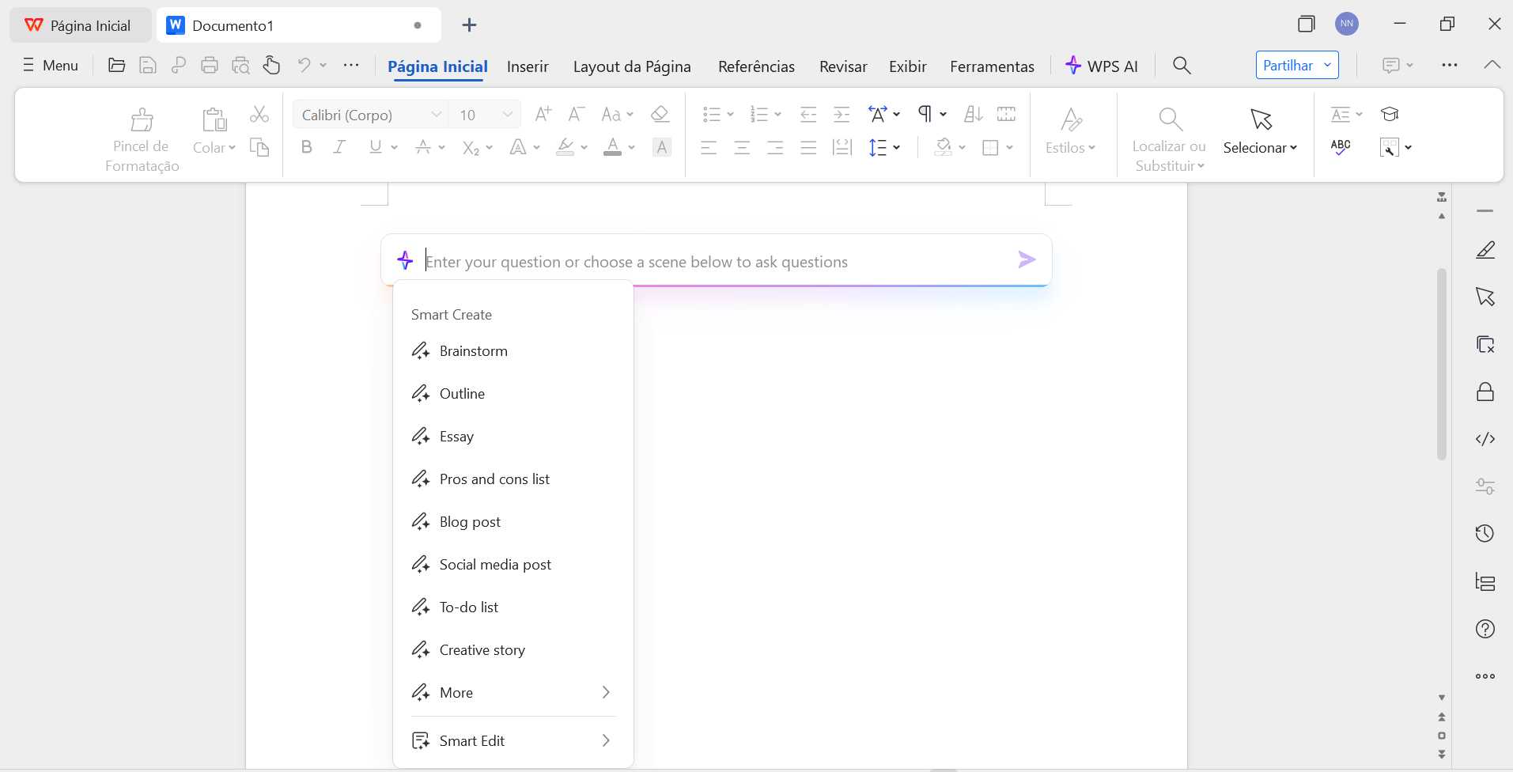Toggle text highlight color
1513x772 pixels.
pos(566,147)
